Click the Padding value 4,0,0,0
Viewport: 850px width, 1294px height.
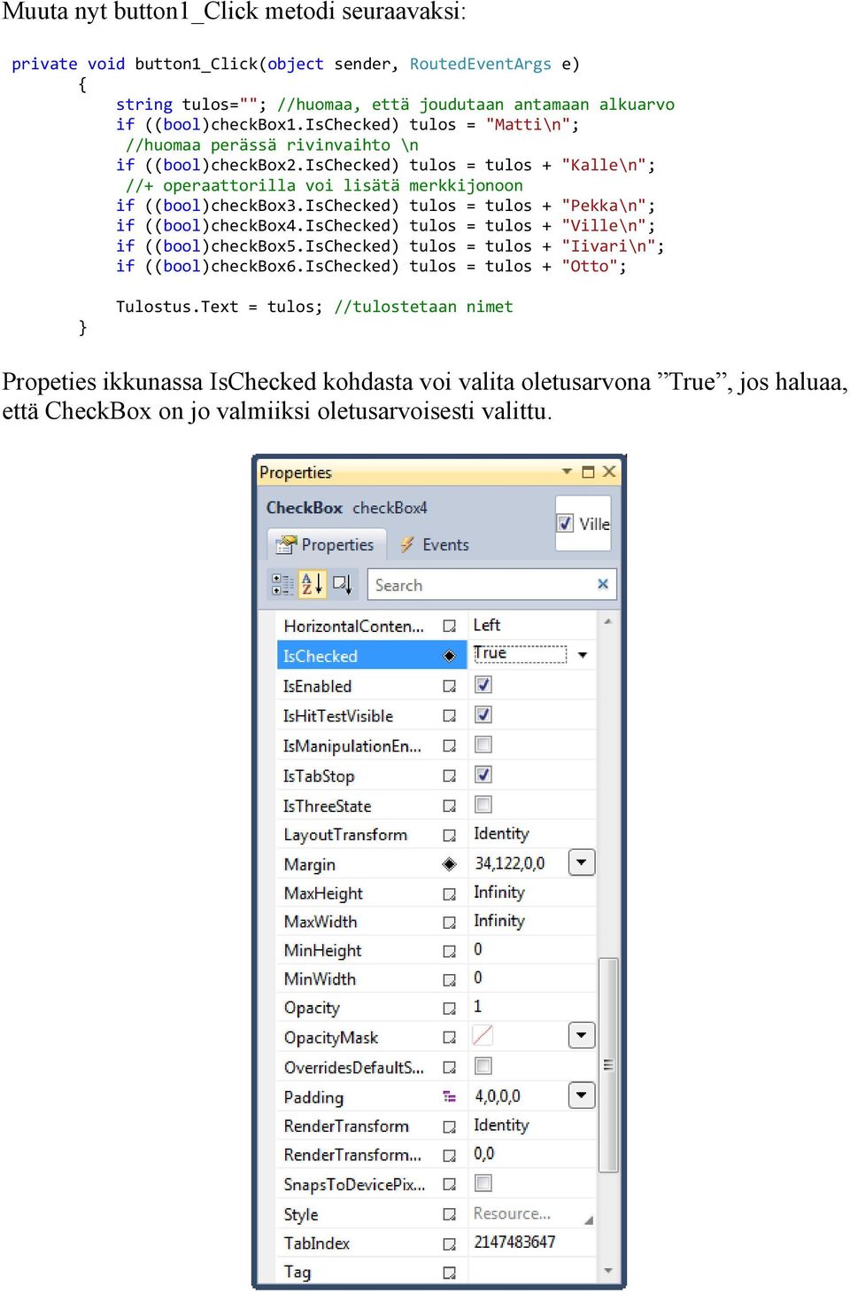point(498,1095)
